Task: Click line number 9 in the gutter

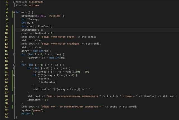Action: 7,30
